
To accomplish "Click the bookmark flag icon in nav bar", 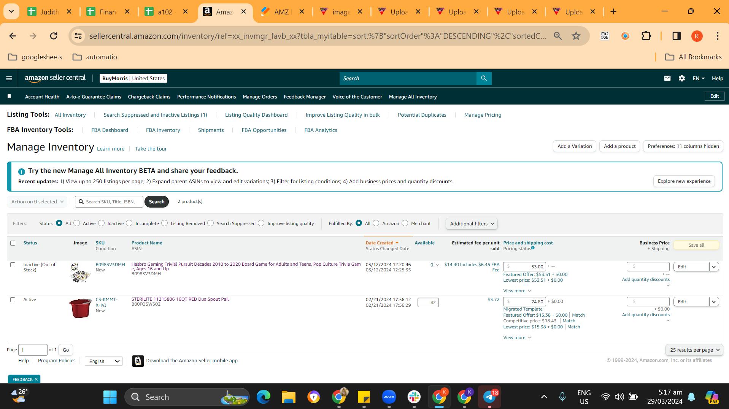I will pyautogui.click(x=9, y=97).
